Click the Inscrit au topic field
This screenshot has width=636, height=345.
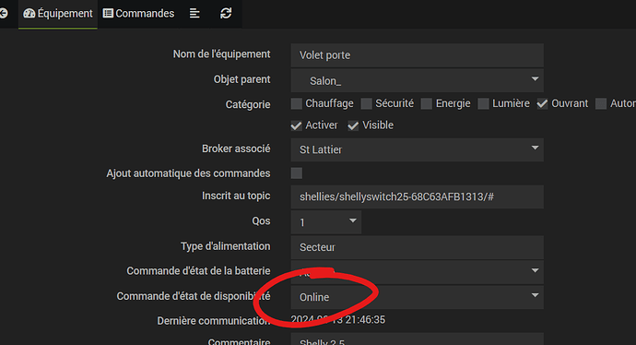[x=417, y=196]
